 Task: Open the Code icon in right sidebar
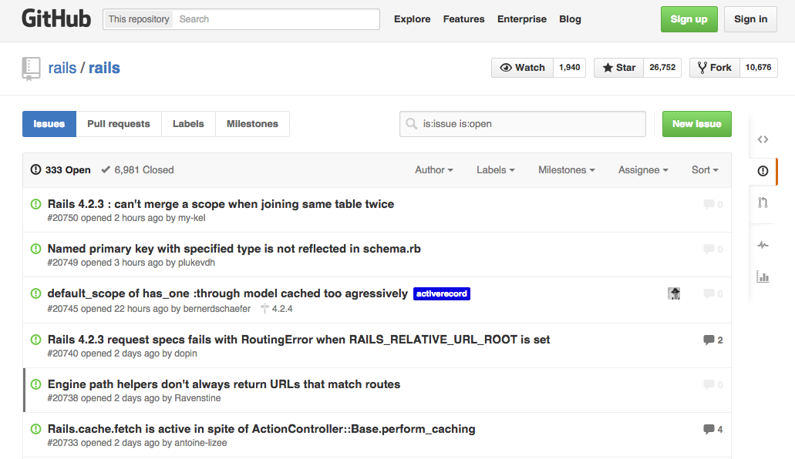tap(763, 139)
